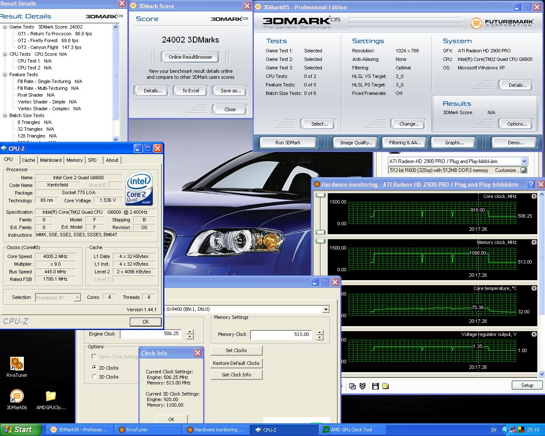The height and width of the screenshot is (436, 545).
Task: Open the Windows Start menu
Action: click(x=21, y=430)
